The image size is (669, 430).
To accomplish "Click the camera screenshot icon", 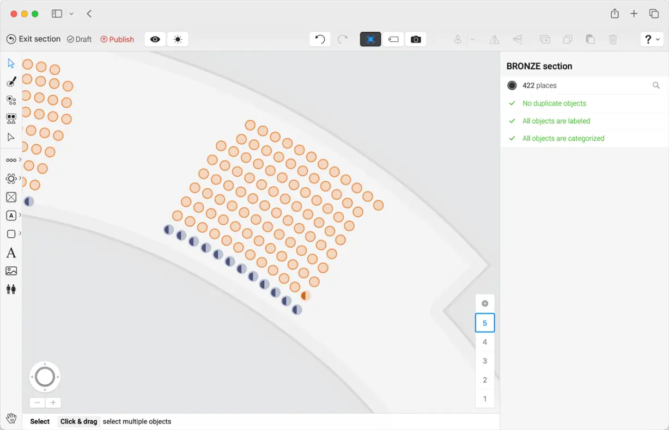I will [x=416, y=39].
